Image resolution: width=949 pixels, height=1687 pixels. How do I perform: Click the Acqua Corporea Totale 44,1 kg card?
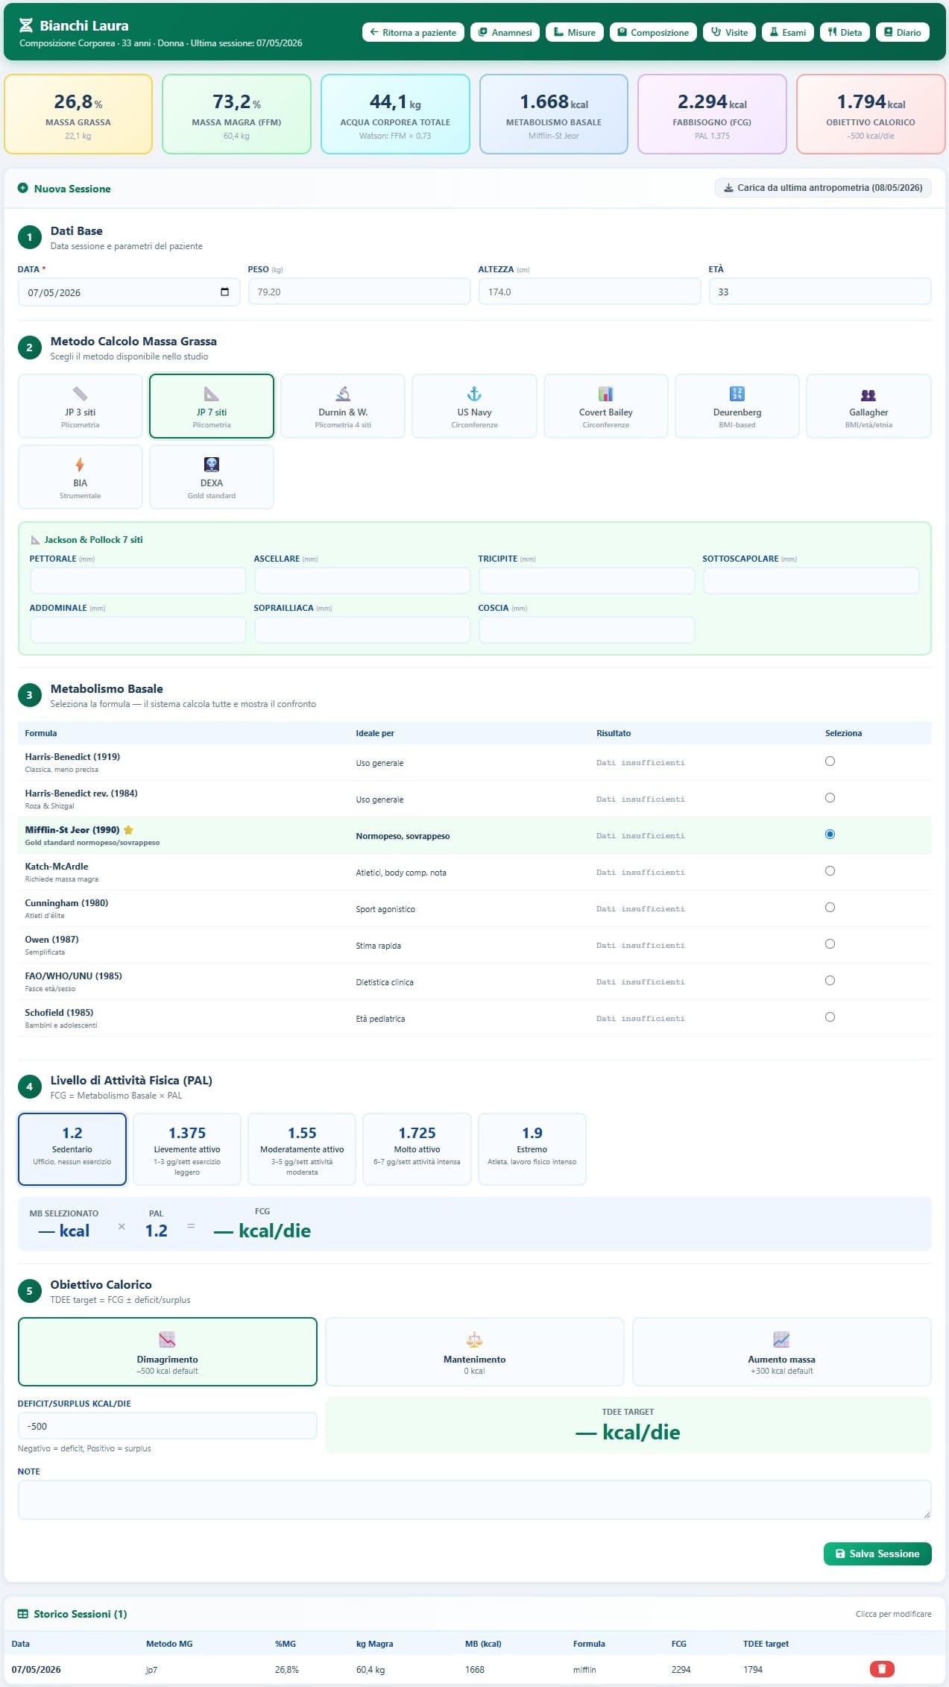click(395, 114)
